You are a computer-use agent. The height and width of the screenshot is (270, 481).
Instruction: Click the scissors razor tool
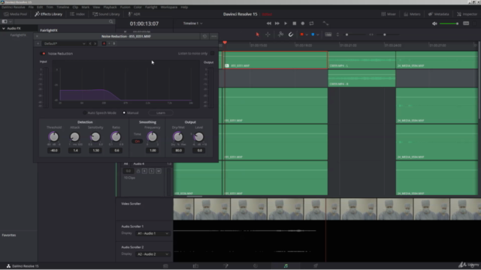[x=280, y=34]
